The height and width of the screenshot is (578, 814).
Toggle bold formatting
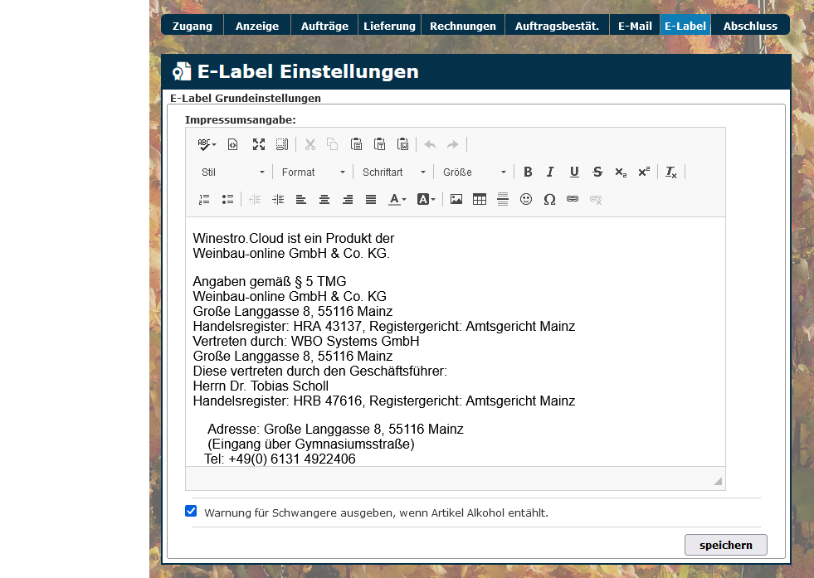(x=528, y=172)
